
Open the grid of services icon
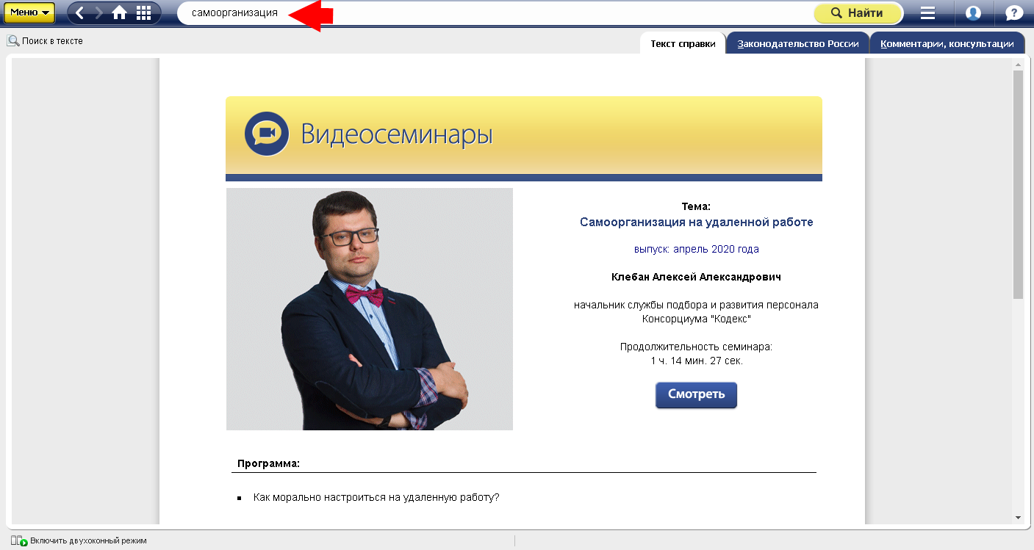point(144,12)
